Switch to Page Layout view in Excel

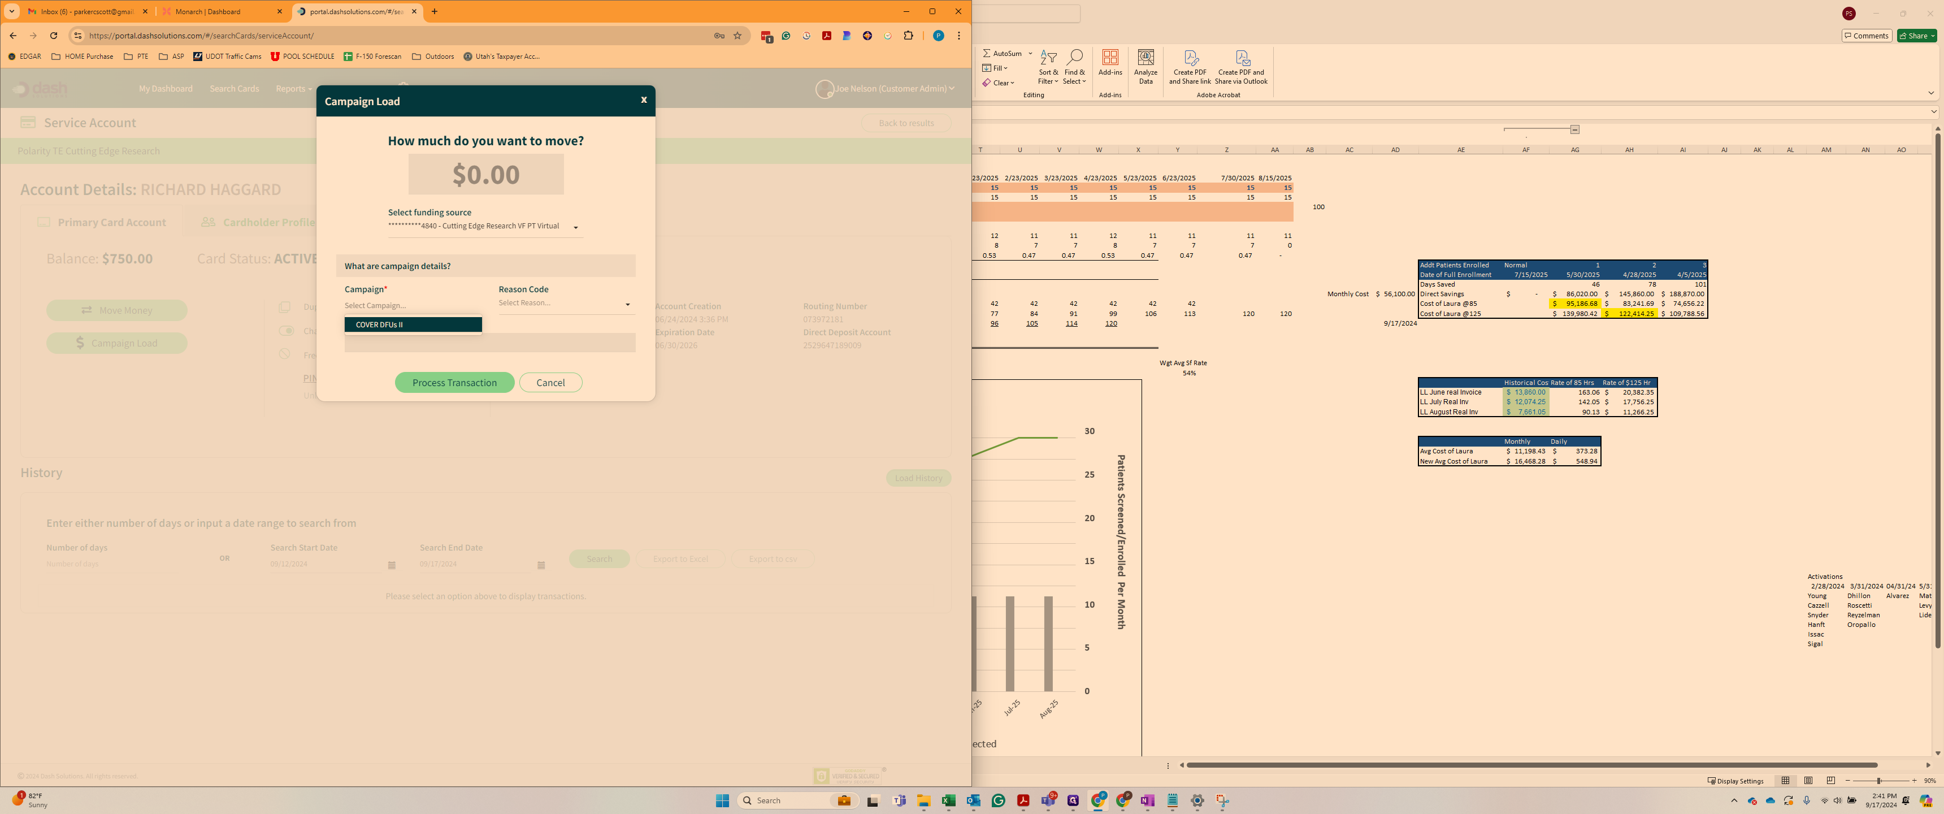pyautogui.click(x=1808, y=781)
